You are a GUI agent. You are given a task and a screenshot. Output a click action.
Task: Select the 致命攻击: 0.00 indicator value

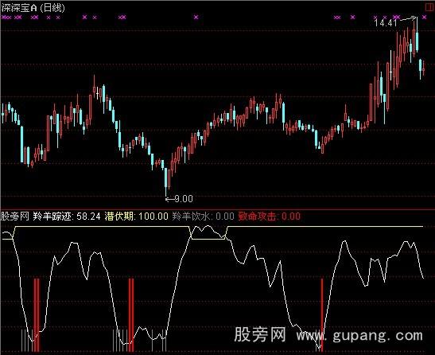tap(270, 217)
